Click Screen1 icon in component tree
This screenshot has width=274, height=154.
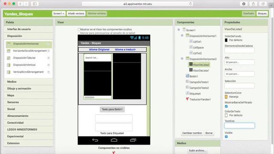[184, 30]
